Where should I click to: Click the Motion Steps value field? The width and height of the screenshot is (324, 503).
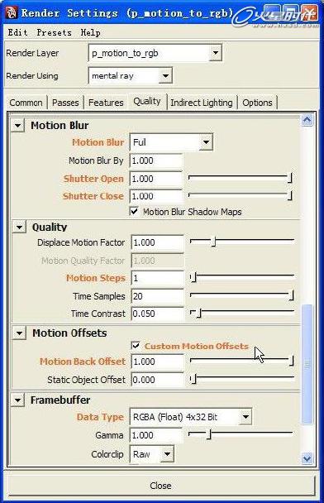pos(157,278)
